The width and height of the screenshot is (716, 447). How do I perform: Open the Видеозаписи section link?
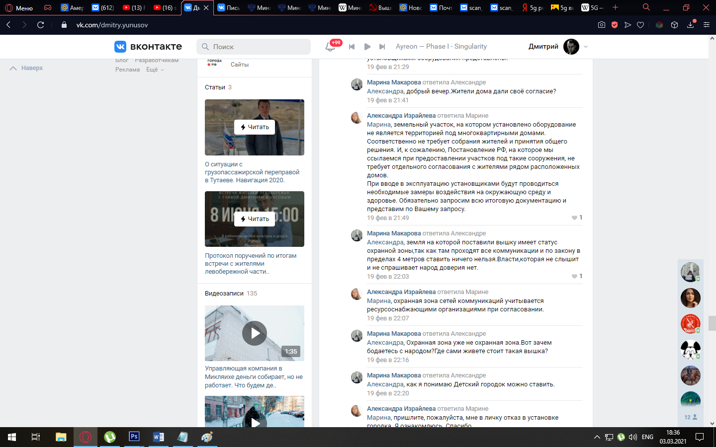click(x=224, y=294)
